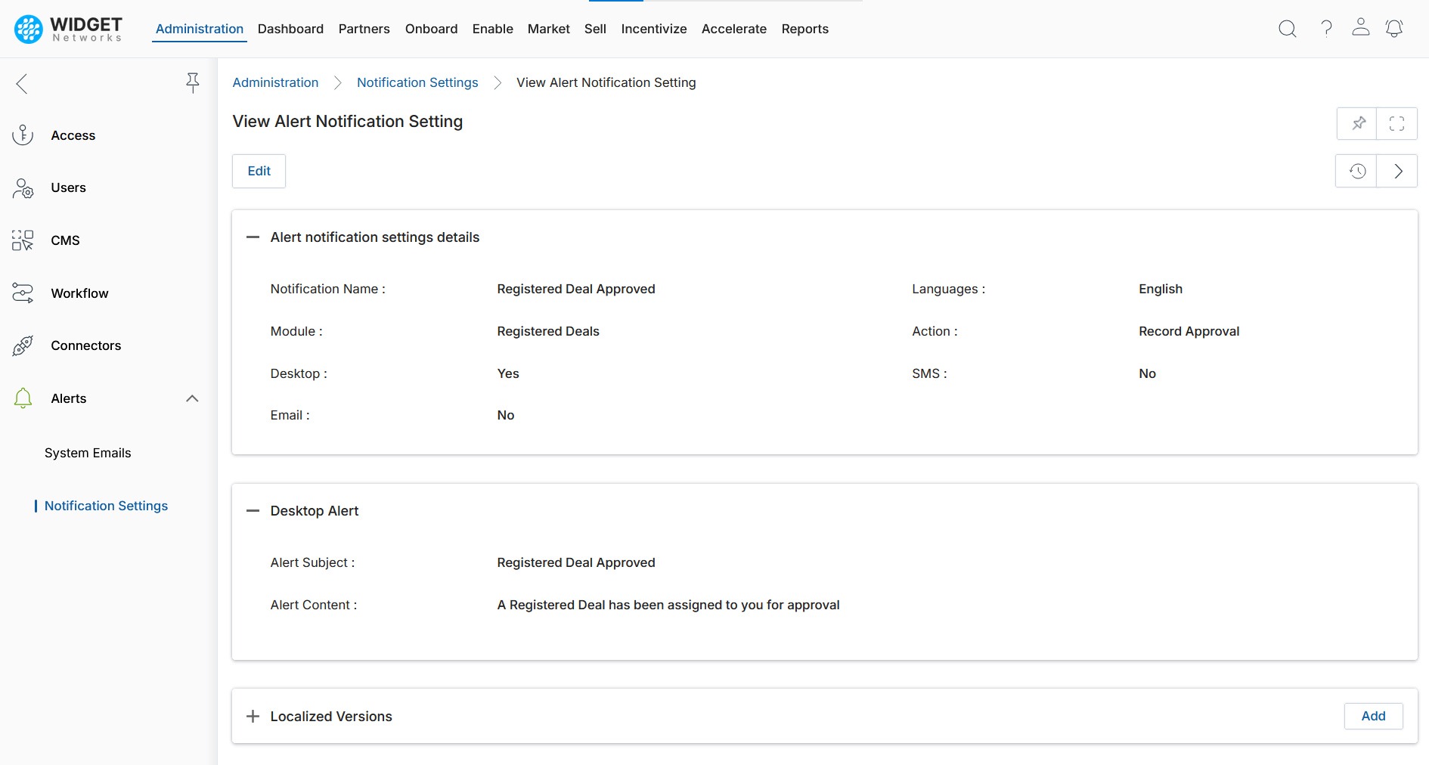Open the Access sidebar label
Image resolution: width=1429 pixels, height=765 pixels.
(73, 135)
